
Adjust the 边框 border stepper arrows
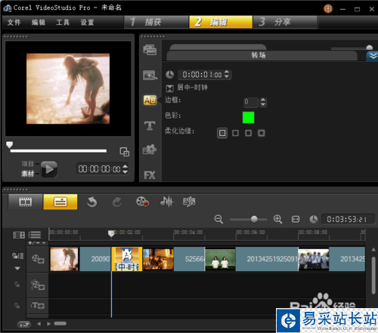coord(263,102)
